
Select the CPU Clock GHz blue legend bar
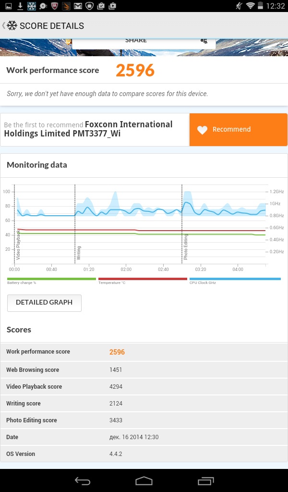(235, 279)
